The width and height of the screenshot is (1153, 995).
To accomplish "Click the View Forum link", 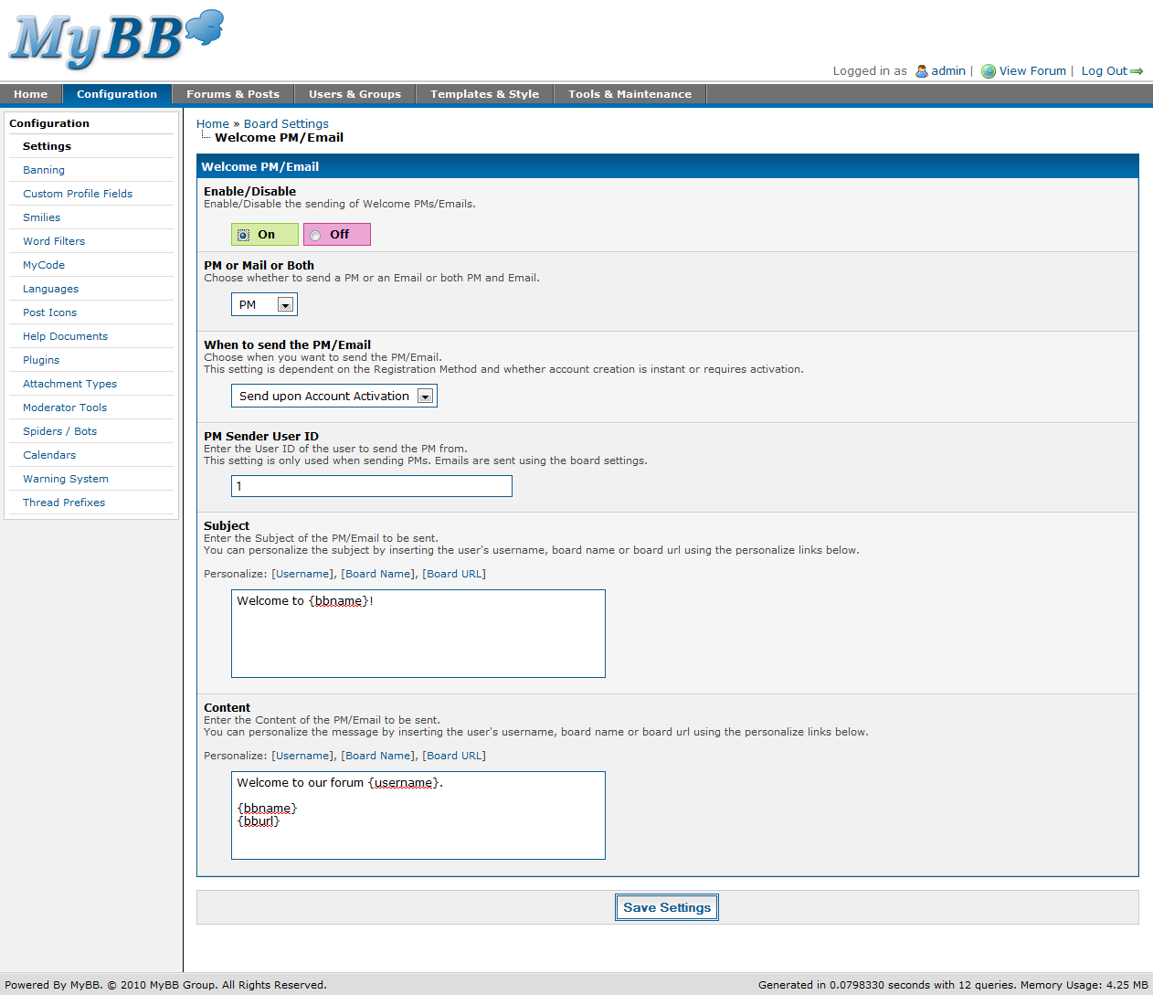I will [1032, 71].
